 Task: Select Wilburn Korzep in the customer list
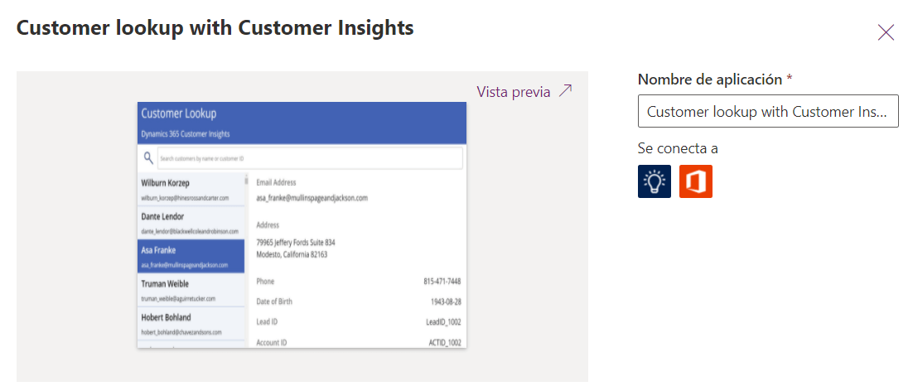(190, 189)
